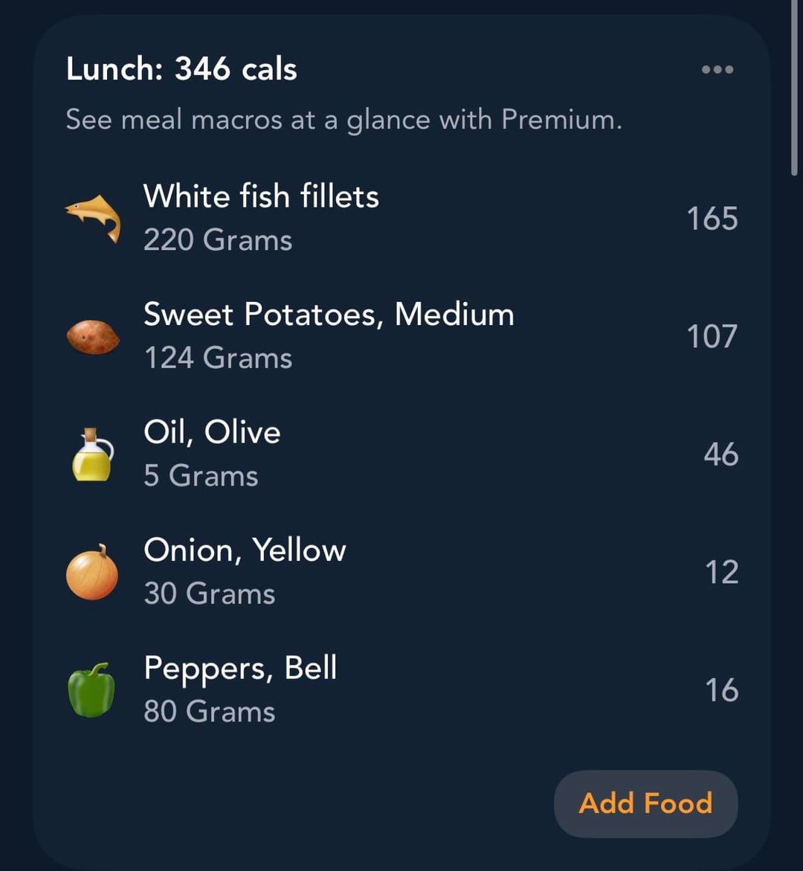This screenshot has height=871, width=803.
Task: Open the White fish fillets entry
Action: pos(261,197)
